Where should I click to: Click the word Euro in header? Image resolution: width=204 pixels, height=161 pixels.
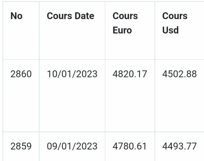[122, 30]
